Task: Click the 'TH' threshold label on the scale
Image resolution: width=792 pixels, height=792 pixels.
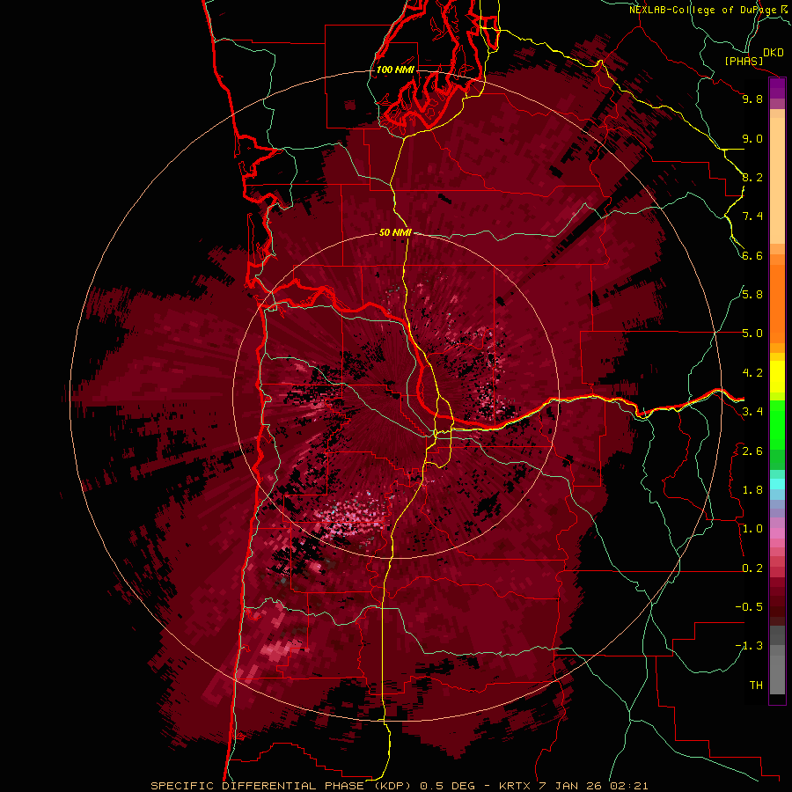Action: (756, 686)
